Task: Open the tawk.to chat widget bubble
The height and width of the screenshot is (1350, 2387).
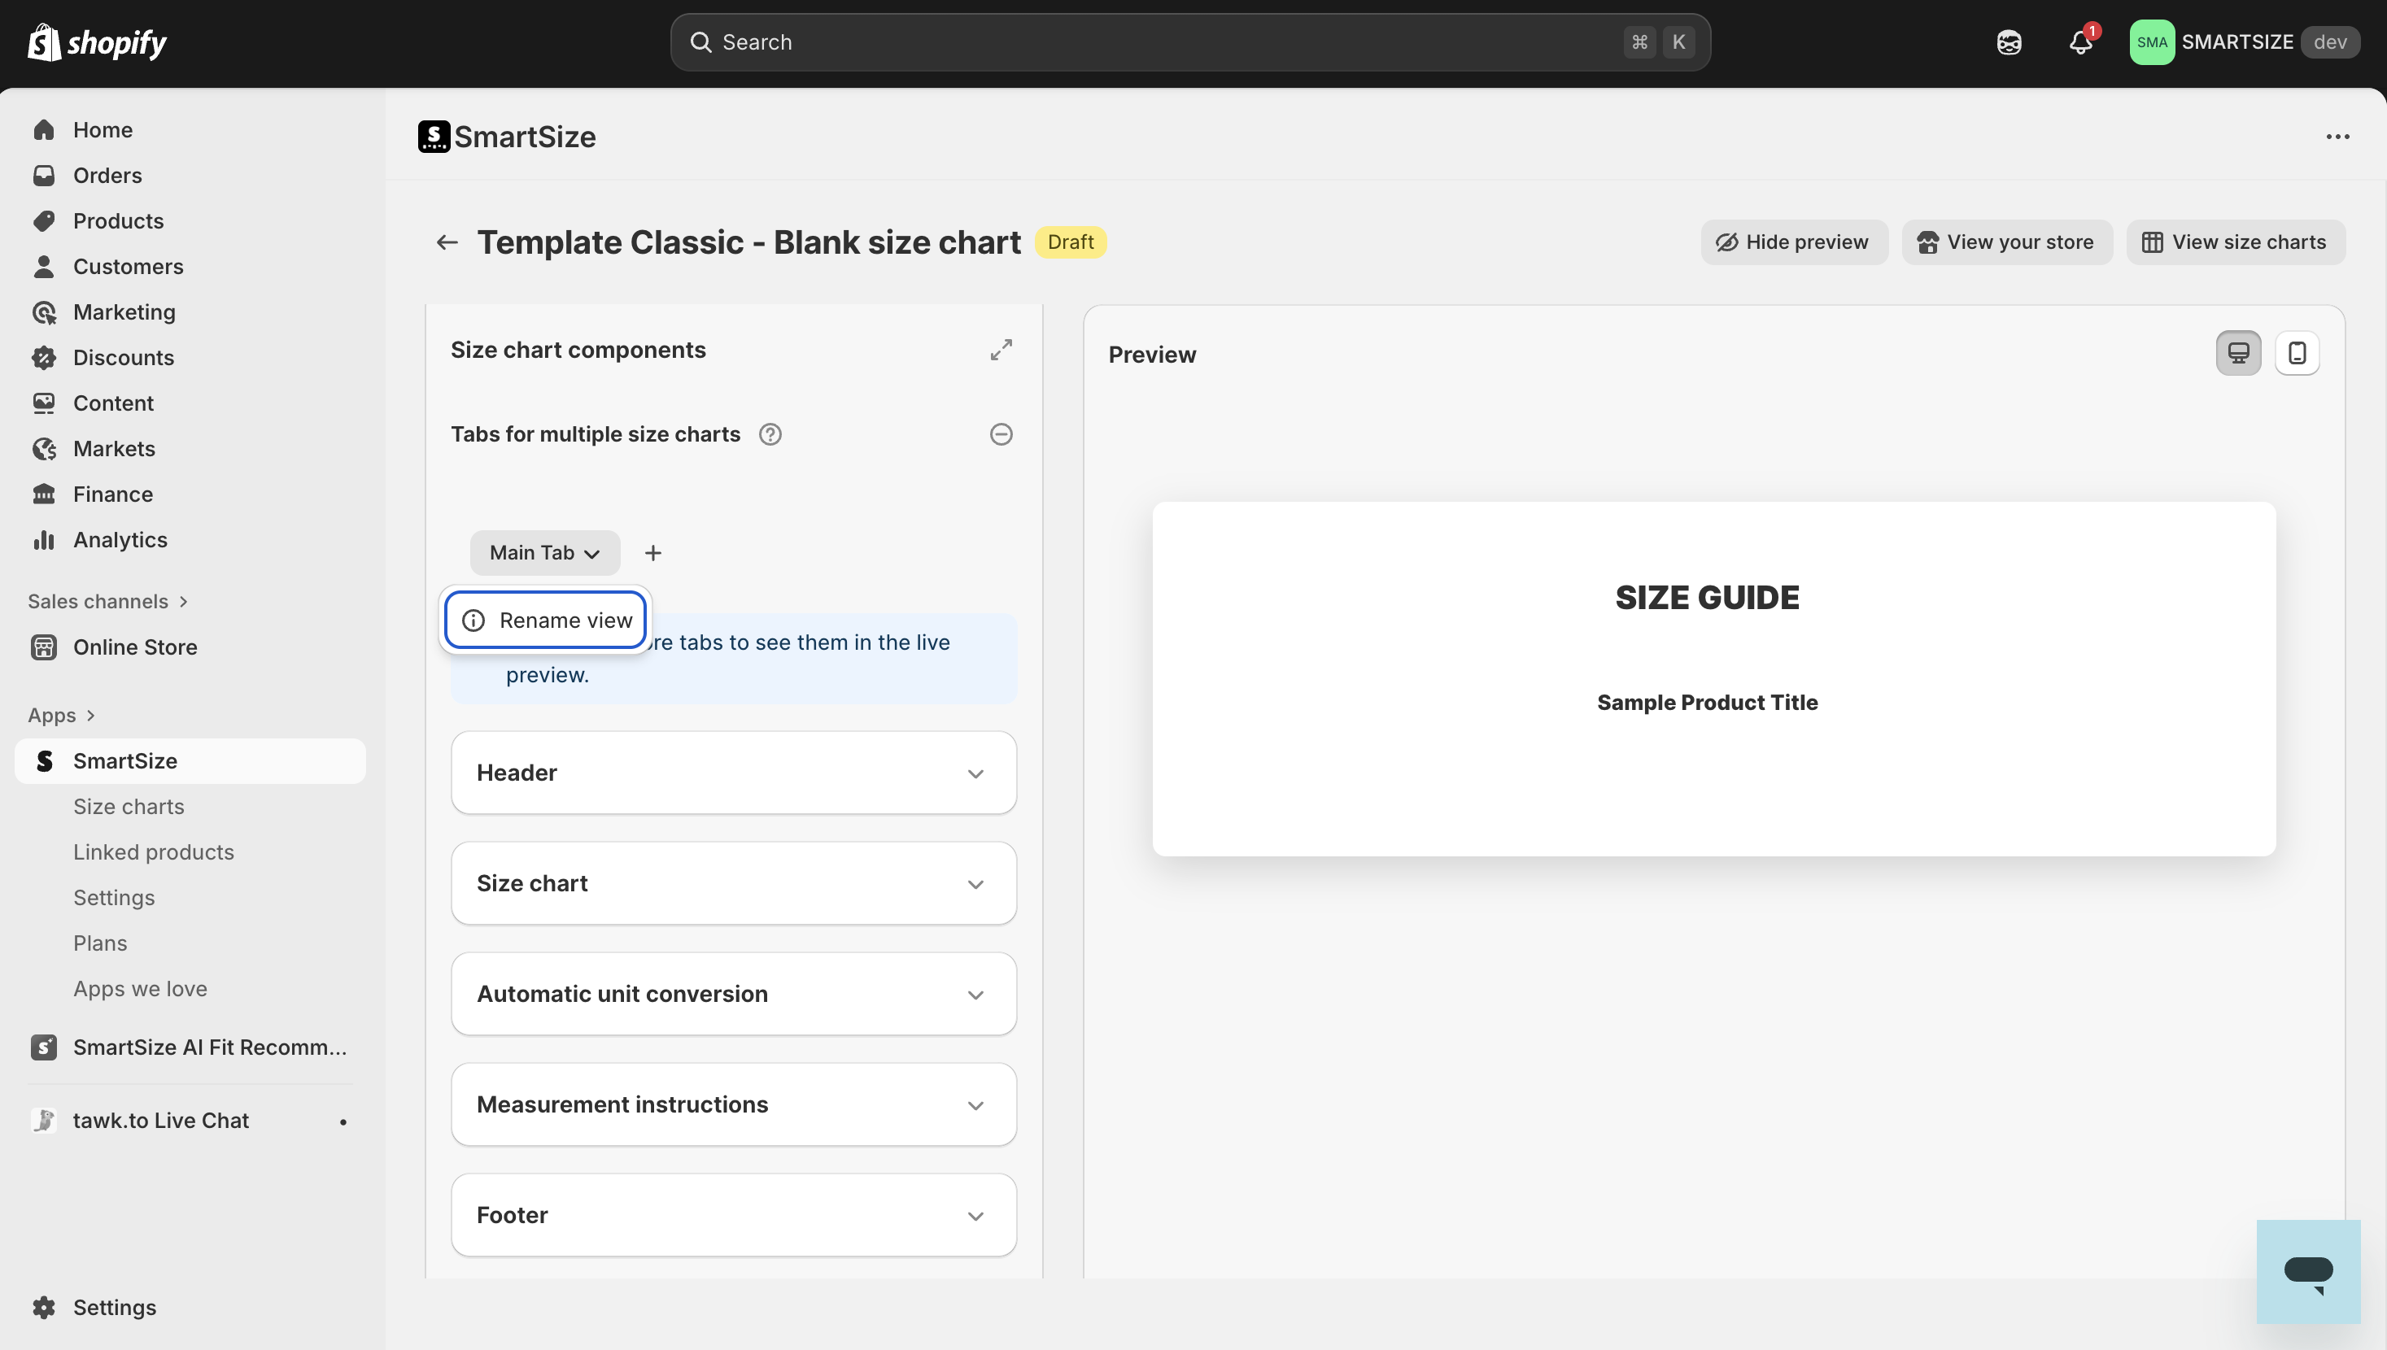Action: tap(2307, 1271)
